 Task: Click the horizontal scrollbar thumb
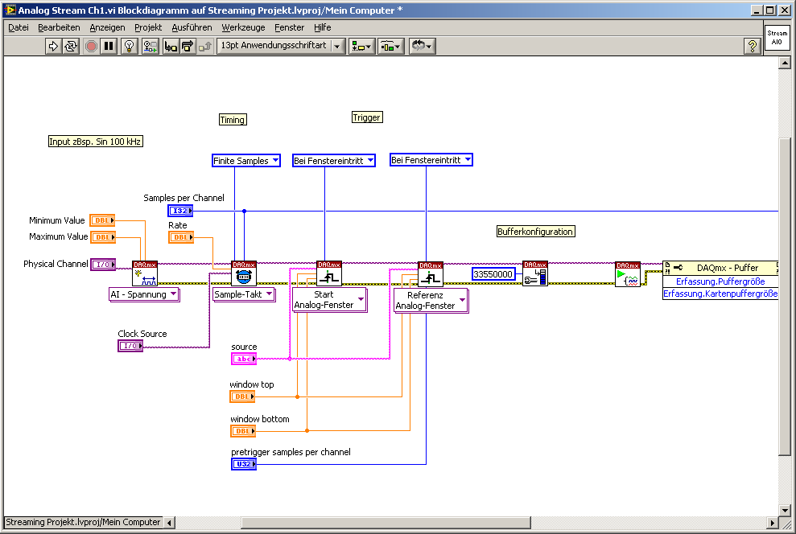click(386, 522)
